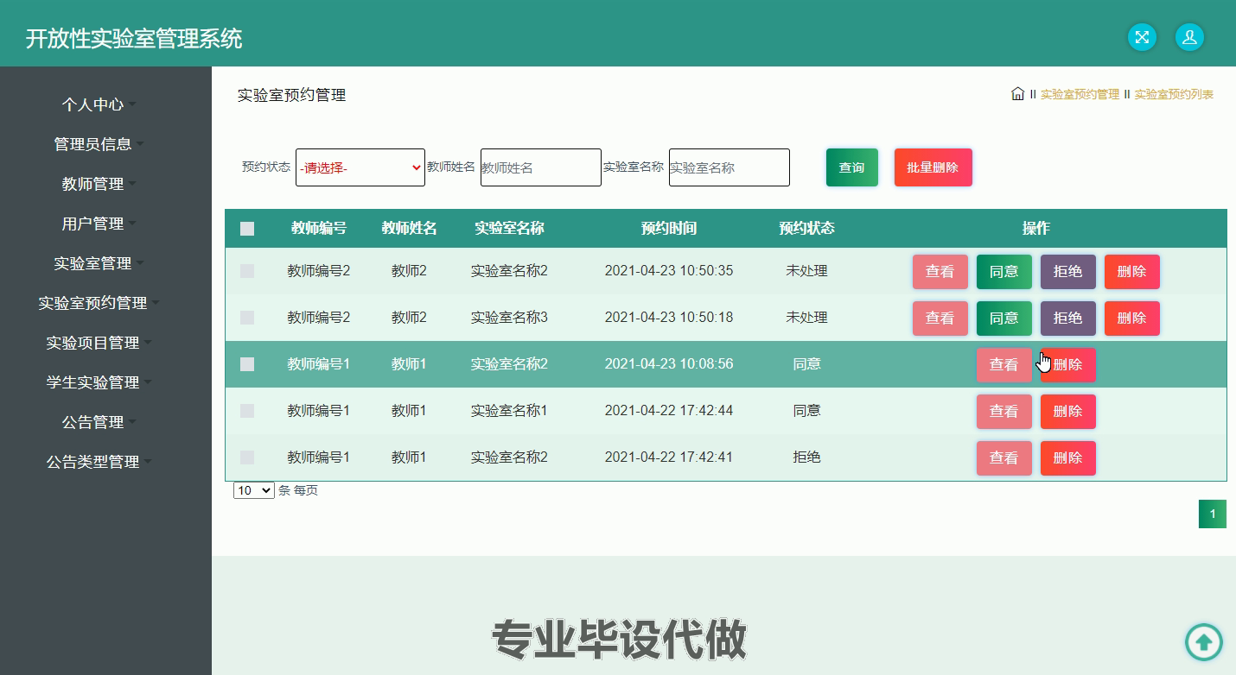Toggle the select-all checkbox in table header
This screenshot has width=1236, height=675.
[x=247, y=229]
